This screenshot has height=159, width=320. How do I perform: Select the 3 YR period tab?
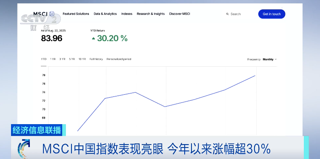(x=62, y=59)
